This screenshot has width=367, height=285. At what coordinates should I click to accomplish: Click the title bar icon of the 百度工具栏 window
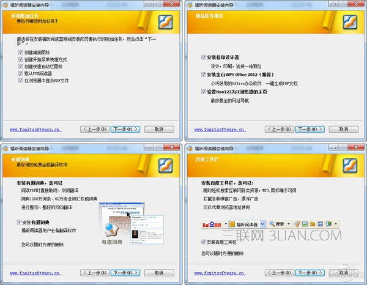[190, 149]
